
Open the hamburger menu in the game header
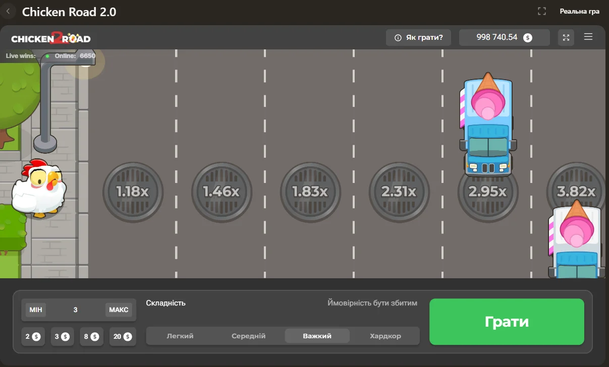[x=588, y=37]
